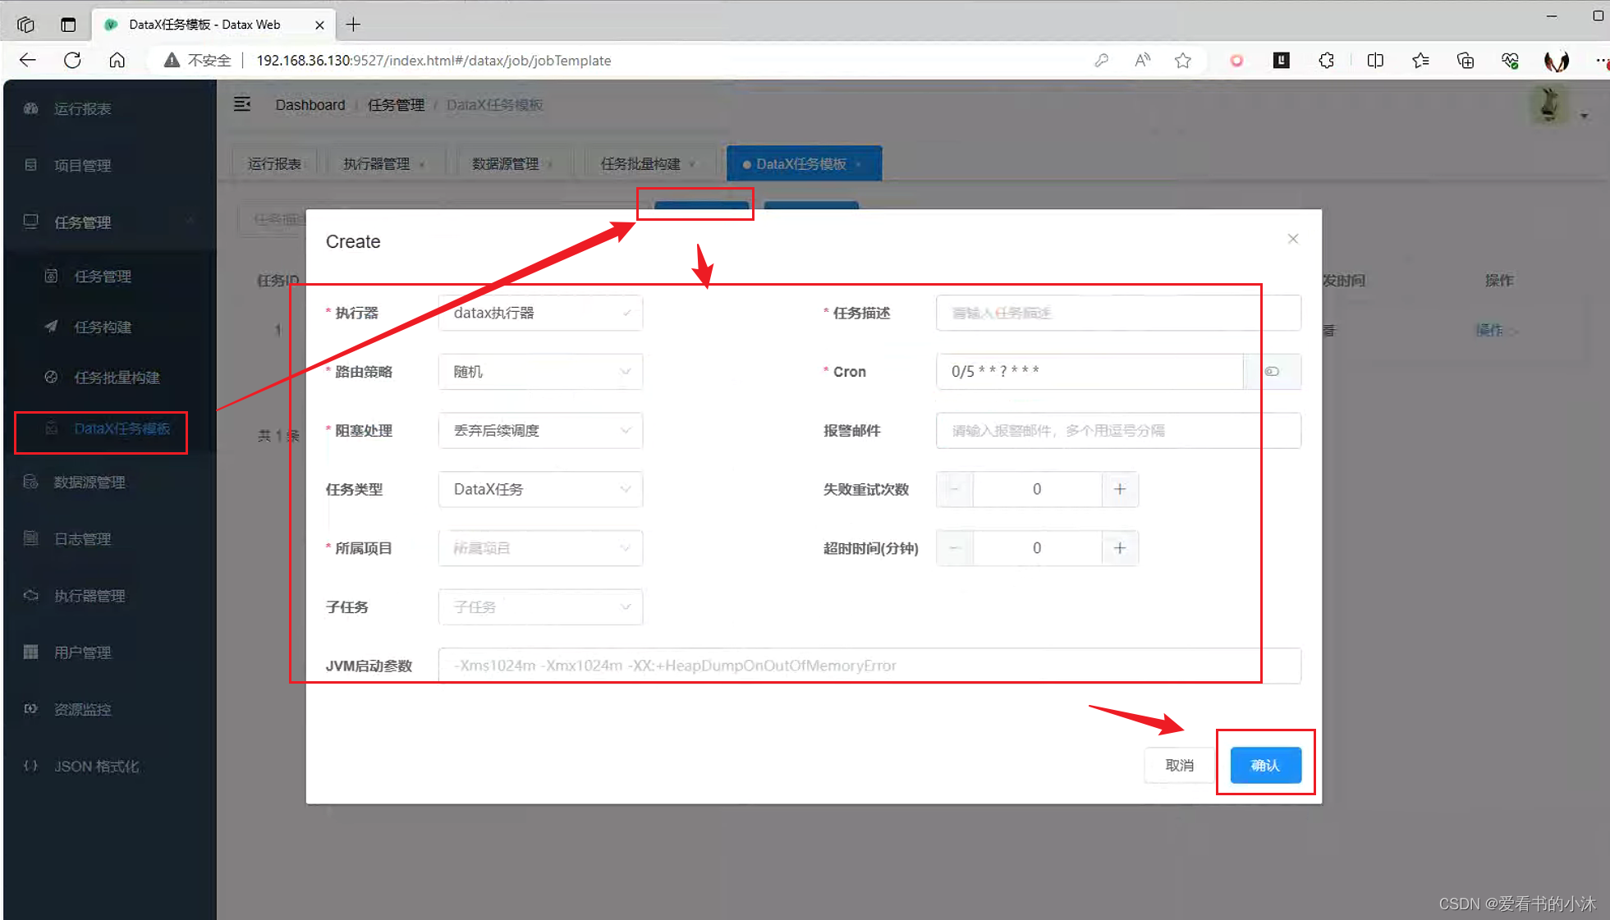Open 资源监控 in sidebar

tap(110, 709)
